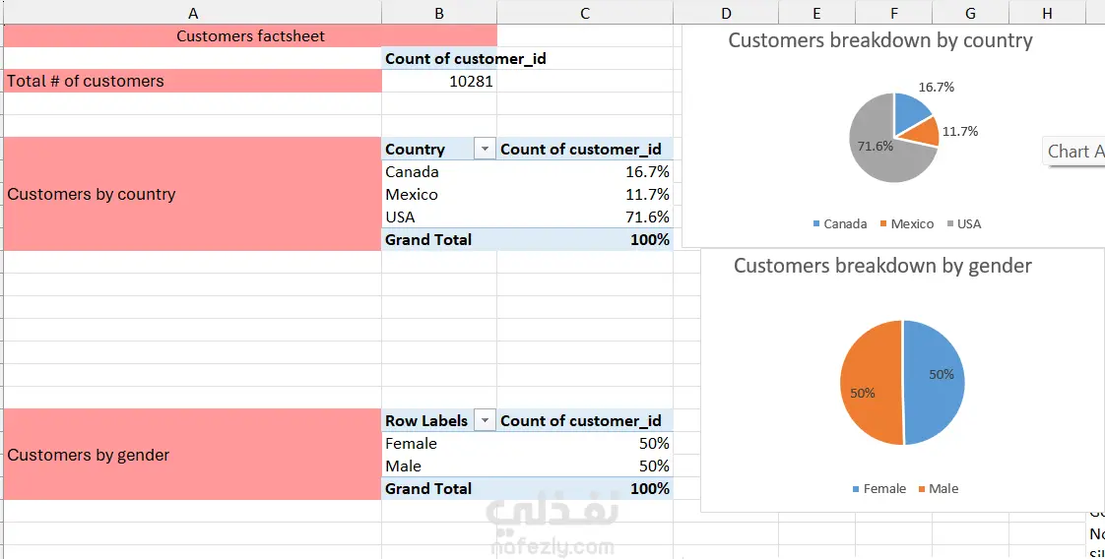This screenshot has height=559, width=1105.
Task: Click the orange Male pie slice
Action: click(x=870, y=382)
